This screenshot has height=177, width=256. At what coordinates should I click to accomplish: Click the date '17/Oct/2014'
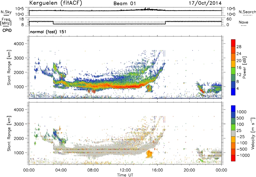(205, 3)
